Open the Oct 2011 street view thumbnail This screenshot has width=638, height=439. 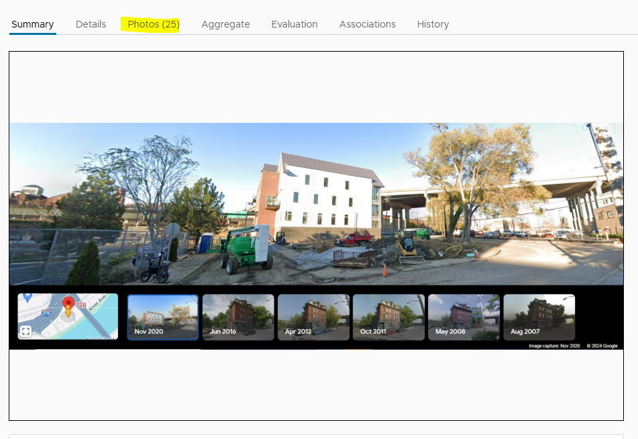coord(388,317)
